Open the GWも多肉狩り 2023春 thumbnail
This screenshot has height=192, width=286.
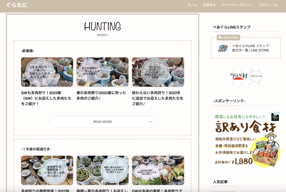(x=47, y=72)
